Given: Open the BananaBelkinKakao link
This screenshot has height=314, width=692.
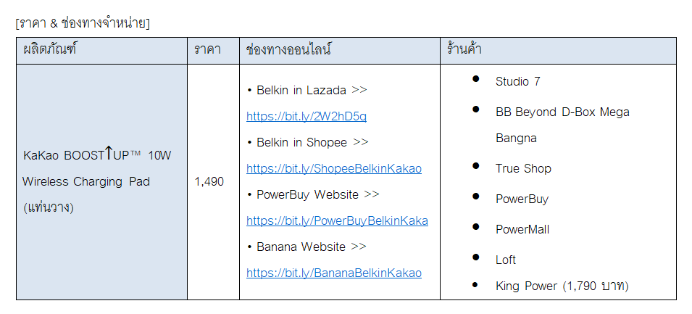Looking at the screenshot, I should 333,273.
